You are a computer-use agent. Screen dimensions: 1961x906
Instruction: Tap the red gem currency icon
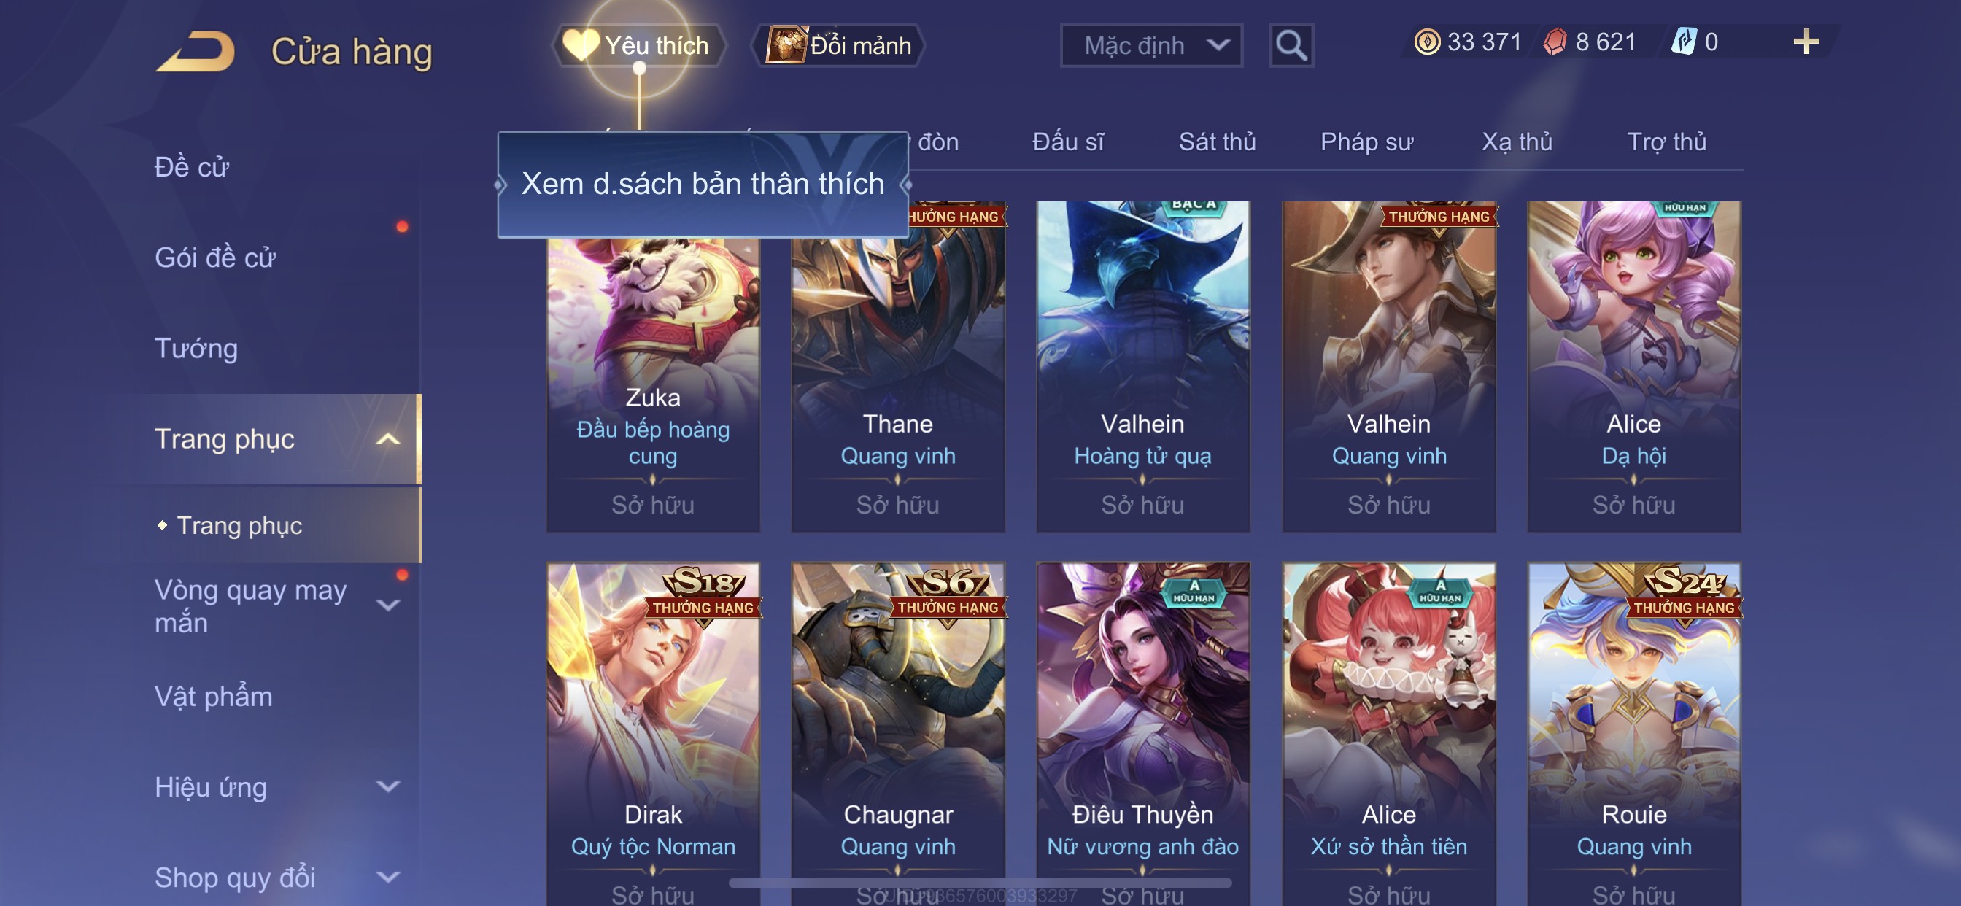1555,42
